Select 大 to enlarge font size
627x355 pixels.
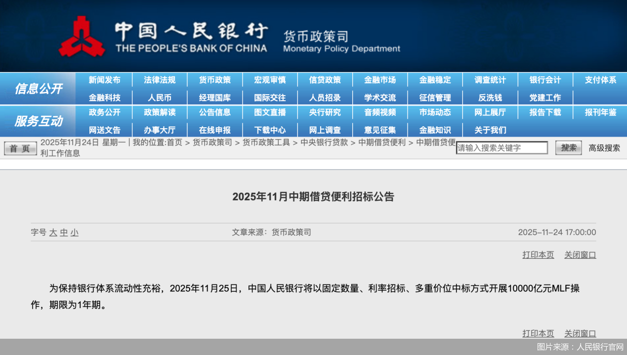point(53,232)
